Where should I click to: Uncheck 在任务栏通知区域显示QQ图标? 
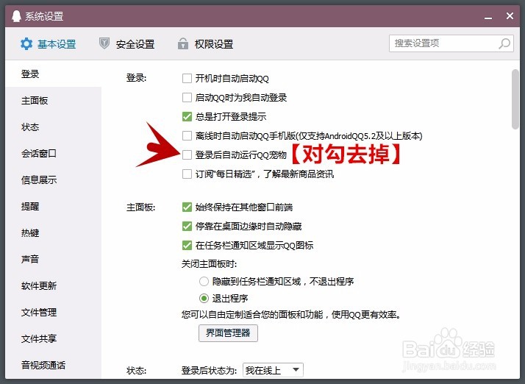click(x=187, y=245)
